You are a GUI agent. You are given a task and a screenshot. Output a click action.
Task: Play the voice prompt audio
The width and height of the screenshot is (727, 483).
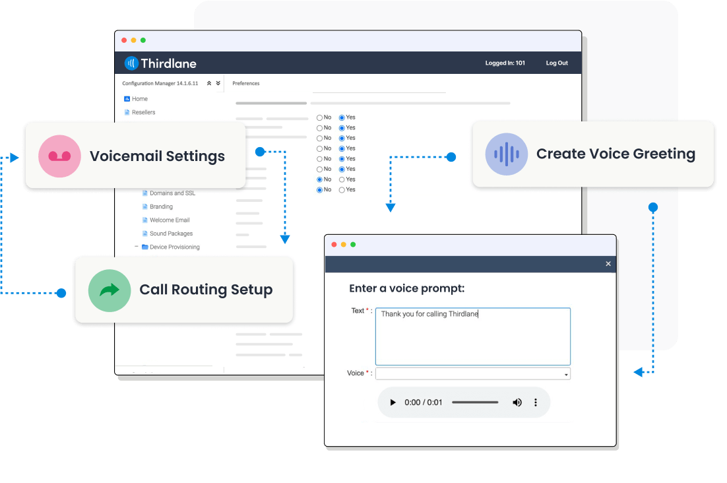click(x=393, y=402)
